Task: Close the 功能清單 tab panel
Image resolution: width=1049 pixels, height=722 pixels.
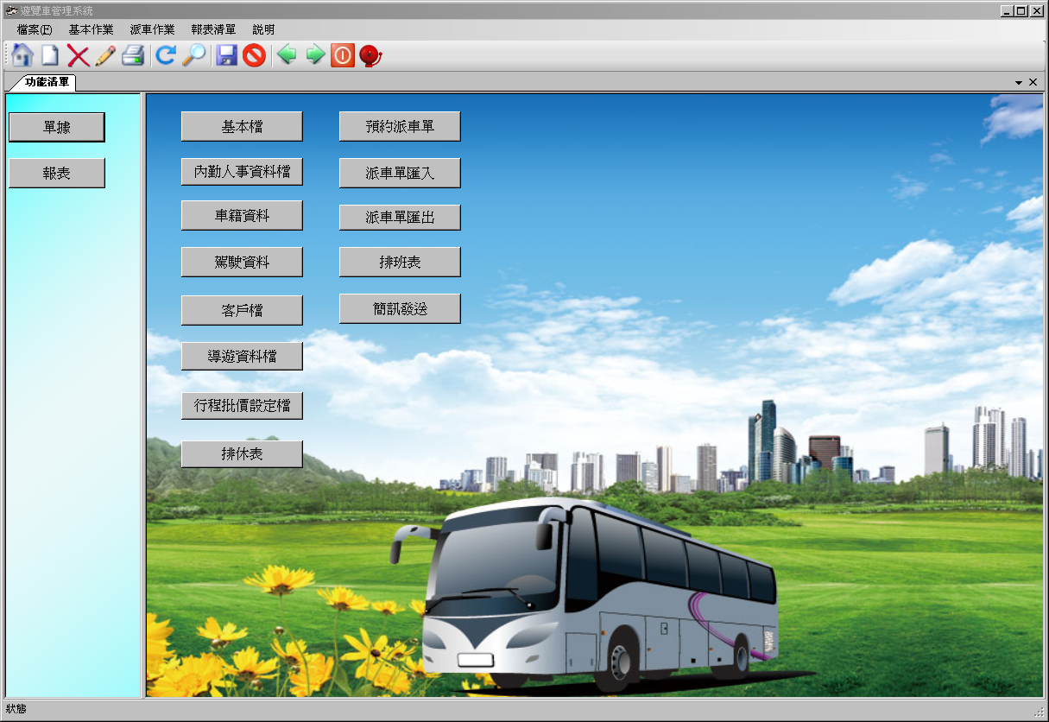Action: point(1033,82)
